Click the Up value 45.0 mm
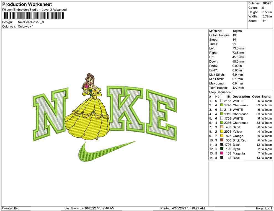The width and height of the screenshot is (274, 211). [x=238, y=57]
